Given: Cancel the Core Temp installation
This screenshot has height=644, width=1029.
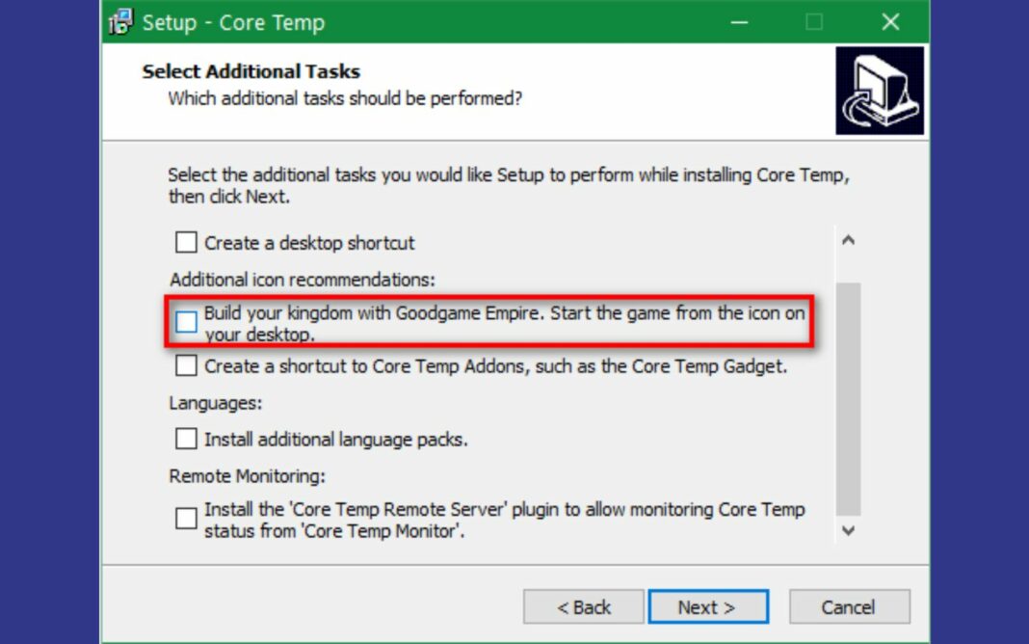Looking at the screenshot, I should (849, 607).
